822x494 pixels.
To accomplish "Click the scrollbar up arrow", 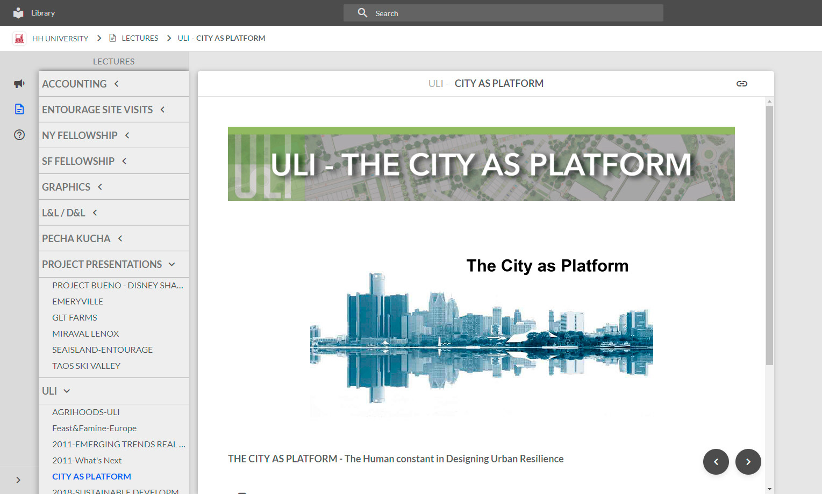I will point(769,101).
